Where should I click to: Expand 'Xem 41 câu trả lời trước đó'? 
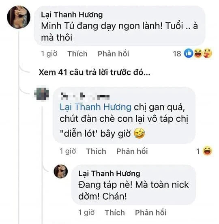[x=94, y=72]
